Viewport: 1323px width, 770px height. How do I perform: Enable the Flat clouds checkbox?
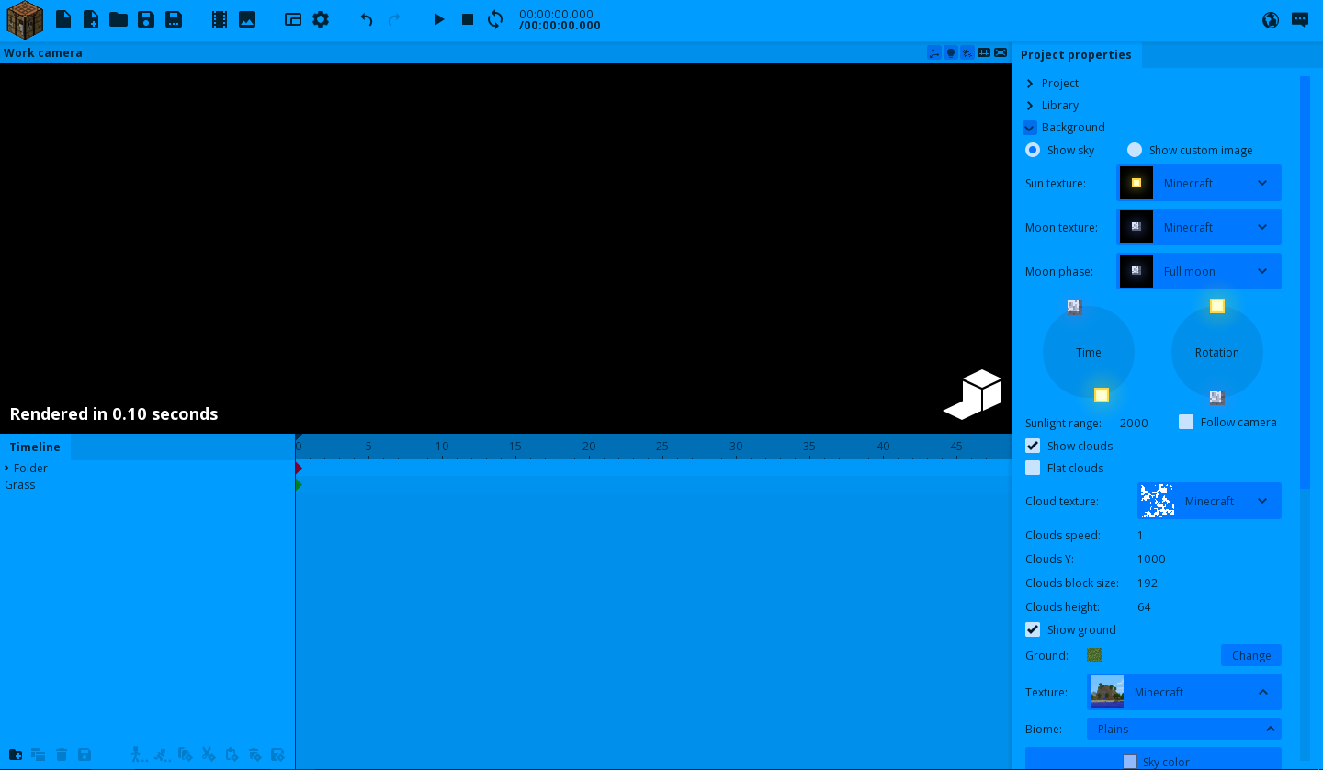coord(1033,468)
